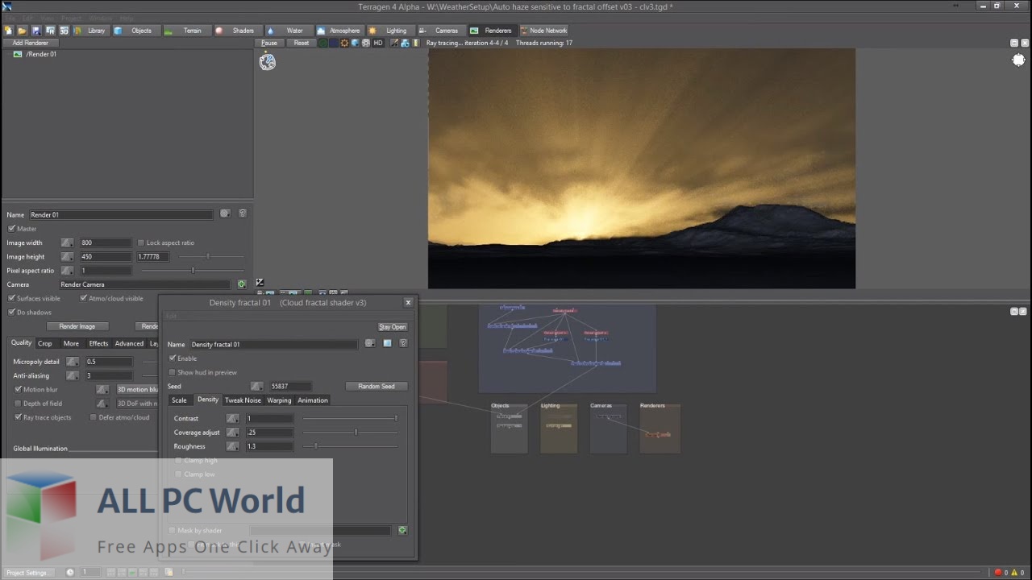Click animation icon beside Micropoly detail

pos(73,362)
